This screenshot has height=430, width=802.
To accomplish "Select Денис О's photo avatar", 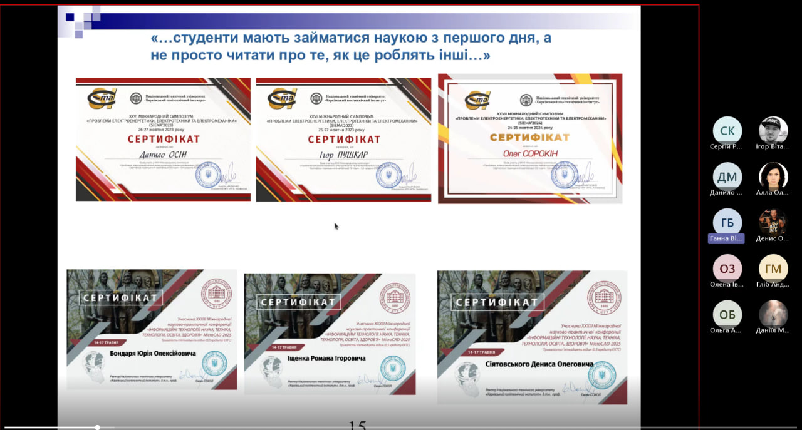I will (x=773, y=222).
